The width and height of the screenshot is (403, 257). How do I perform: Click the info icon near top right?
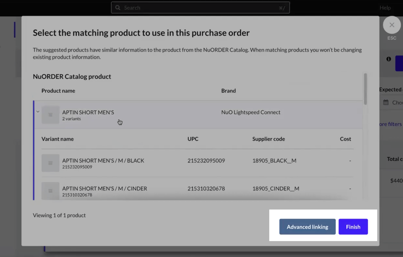coord(388,59)
